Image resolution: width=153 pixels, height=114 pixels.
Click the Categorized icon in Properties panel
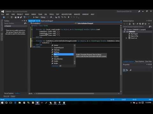point(124,70)
